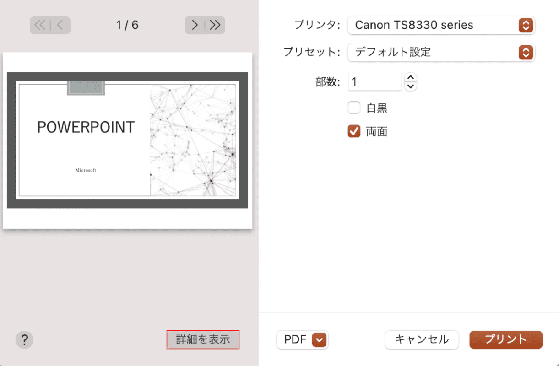
Task: Click the 詳細を表示 button
Action: (x=203, y=339)
